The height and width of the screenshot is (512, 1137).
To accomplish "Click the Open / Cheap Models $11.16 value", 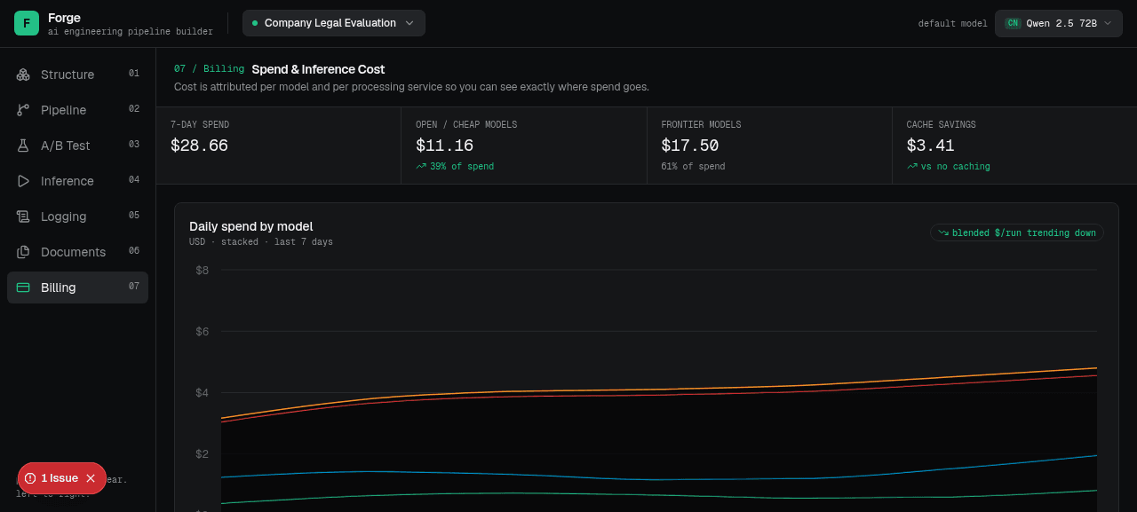I will pyautogui.click(x=444, y=146).
